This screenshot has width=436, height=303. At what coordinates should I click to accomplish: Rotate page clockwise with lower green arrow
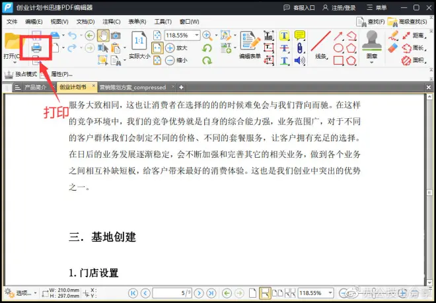(207, 60)
